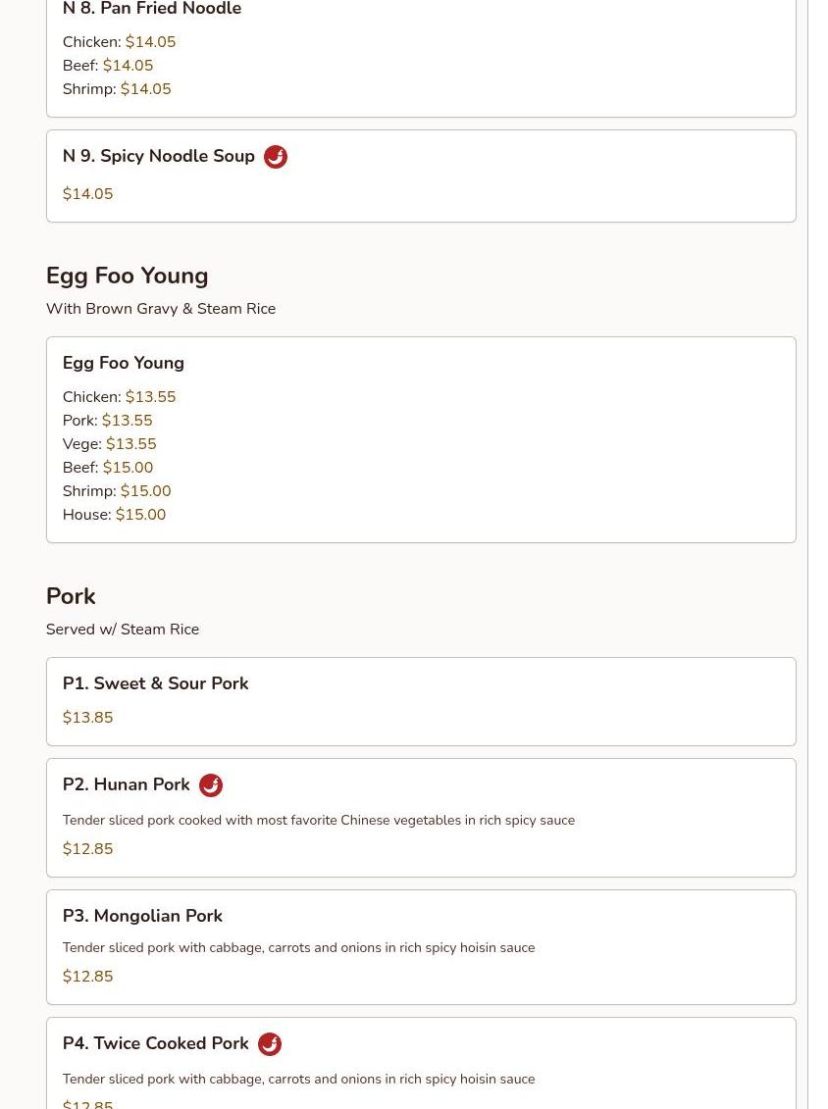Click the spicy chili icon beside Twice Cooked Pork
This screenshot has width=828, height=1109.
pyautogui.click(x=269, y=1044)
